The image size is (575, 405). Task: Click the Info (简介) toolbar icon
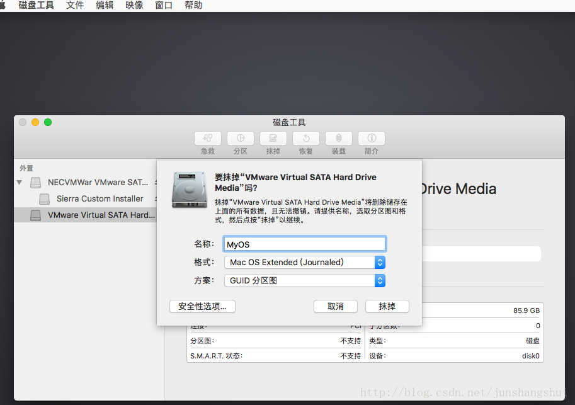coord(372,139)
